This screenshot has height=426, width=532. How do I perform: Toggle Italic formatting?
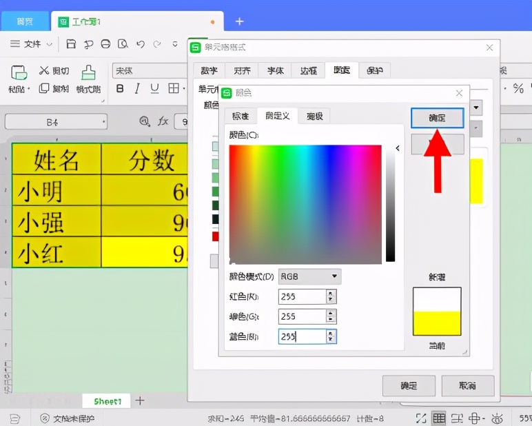(x=137, y=89)
